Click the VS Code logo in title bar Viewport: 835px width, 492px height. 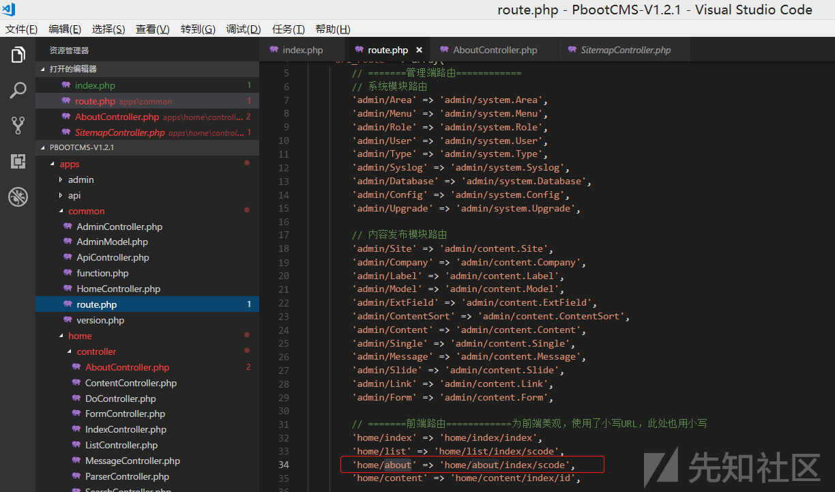pos(10,10)
